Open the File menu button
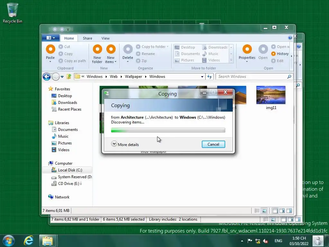Viewport: 329px width, 247px height. (50, 38)
